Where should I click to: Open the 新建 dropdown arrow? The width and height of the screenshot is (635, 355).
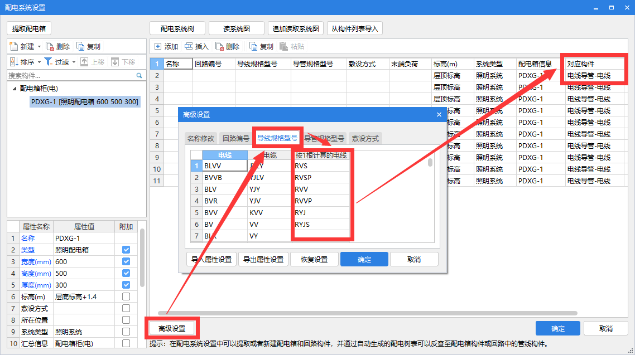click(39, 47)
